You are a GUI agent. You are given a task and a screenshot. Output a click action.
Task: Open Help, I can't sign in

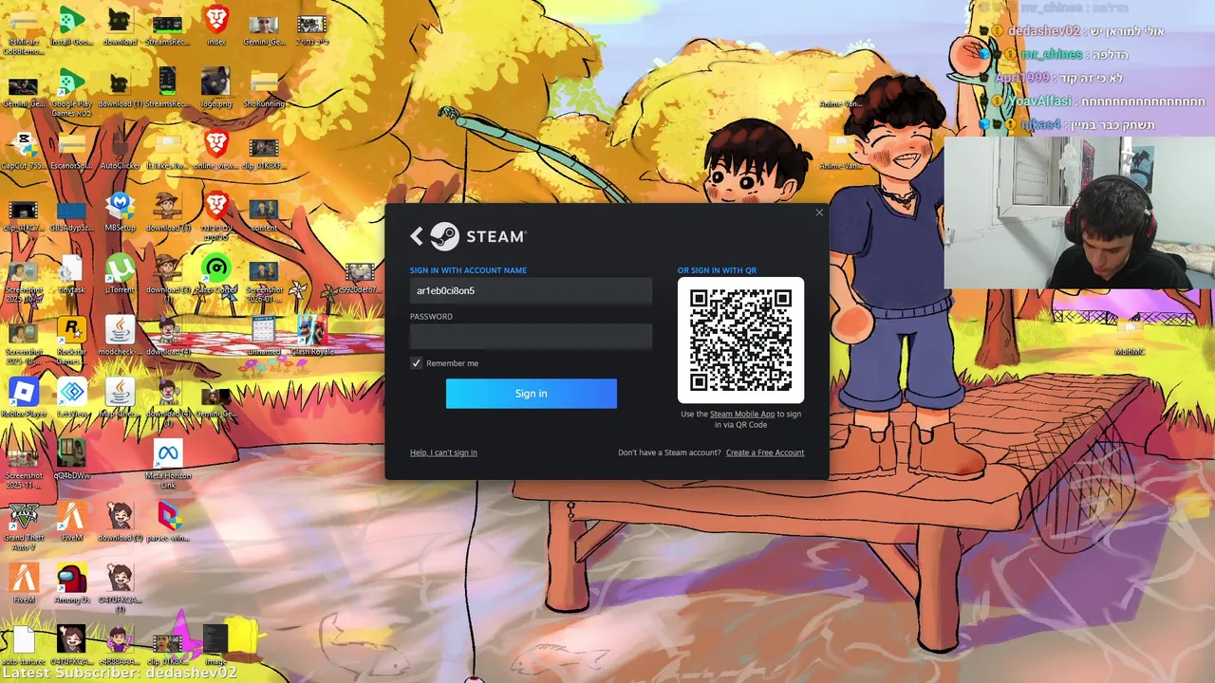pyautogui.click(x=443, y=452)
